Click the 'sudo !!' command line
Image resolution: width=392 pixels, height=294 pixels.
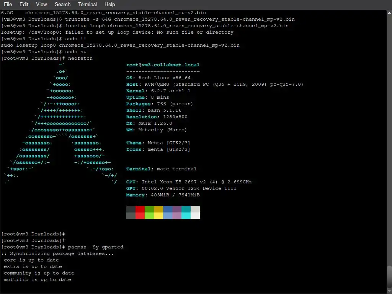click(x=44, y=39)
